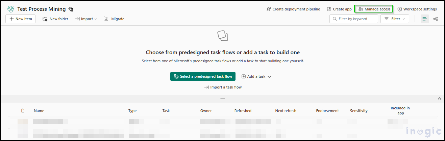Click the Endorsement column header
445x141 pixels.
(x=328, y=111)
